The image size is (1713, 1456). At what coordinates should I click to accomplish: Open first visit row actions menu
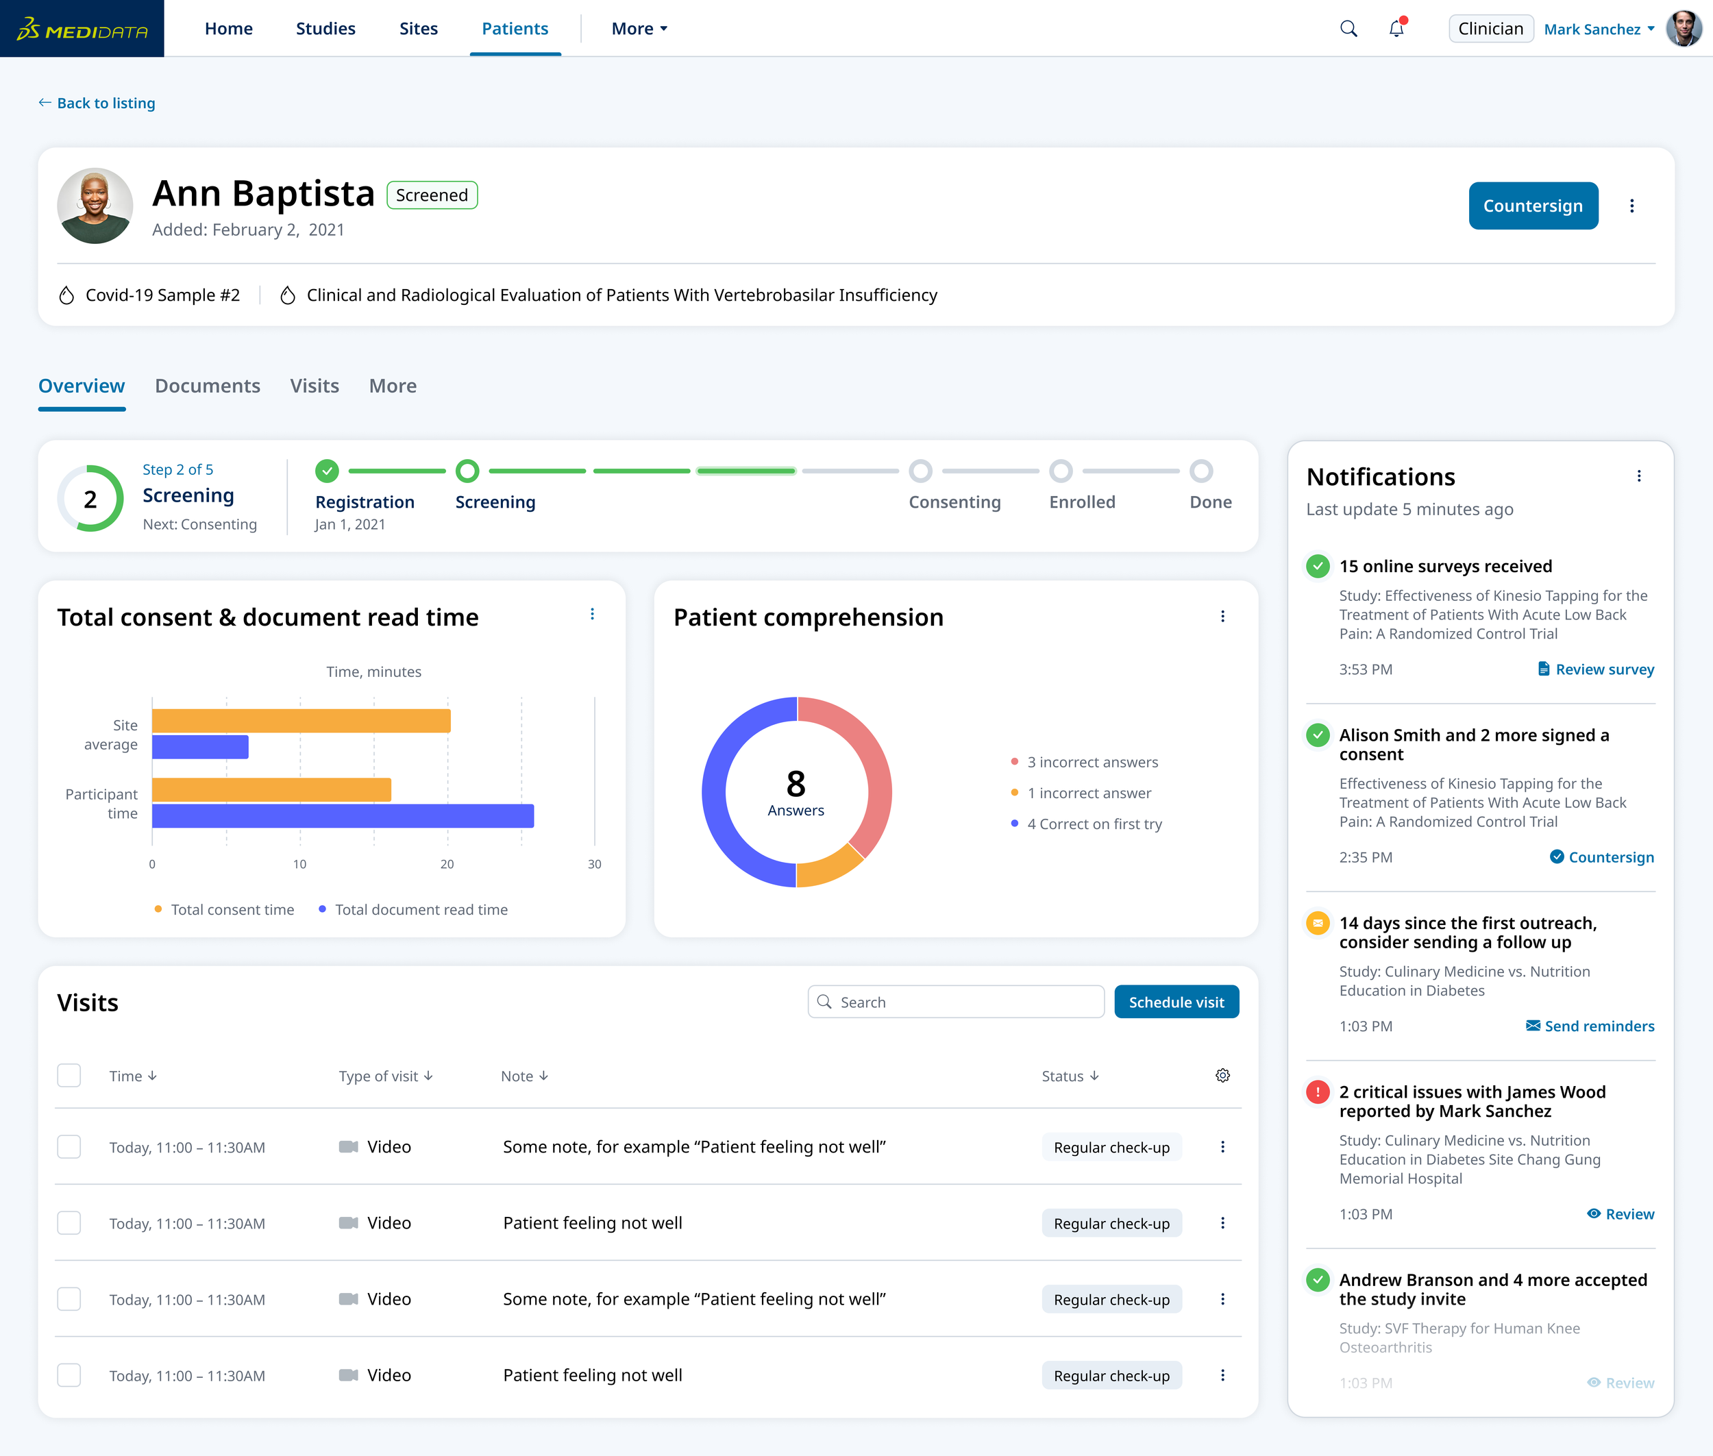(1222, 1146)
